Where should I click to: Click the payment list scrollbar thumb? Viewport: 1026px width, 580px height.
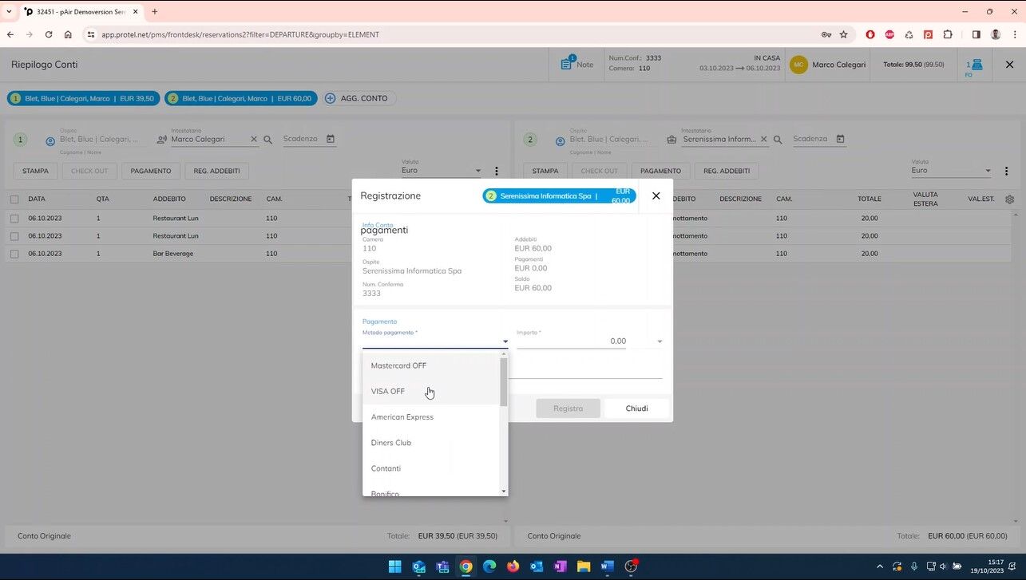click(x=503, y=382)
